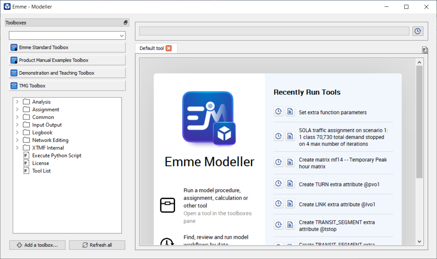Expand the Network Editing folder
This screenshot has height=259, width=437.
pos(17,140)
